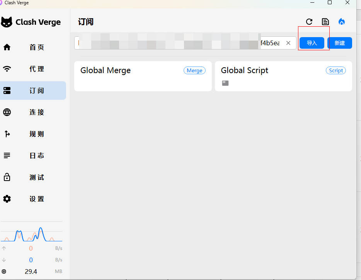Click the settings gear icon
361x280 pixels.
[7, 199]
